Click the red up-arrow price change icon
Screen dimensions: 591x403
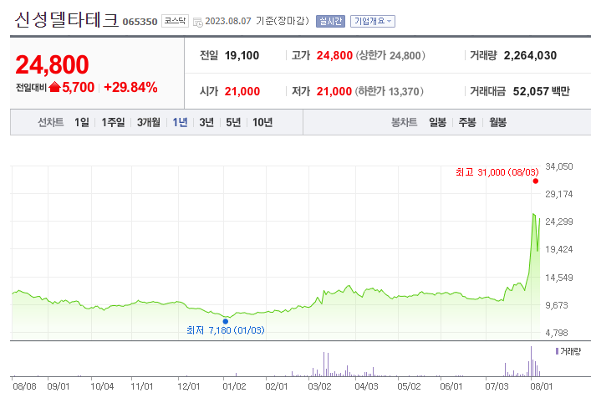pos(54,87)
